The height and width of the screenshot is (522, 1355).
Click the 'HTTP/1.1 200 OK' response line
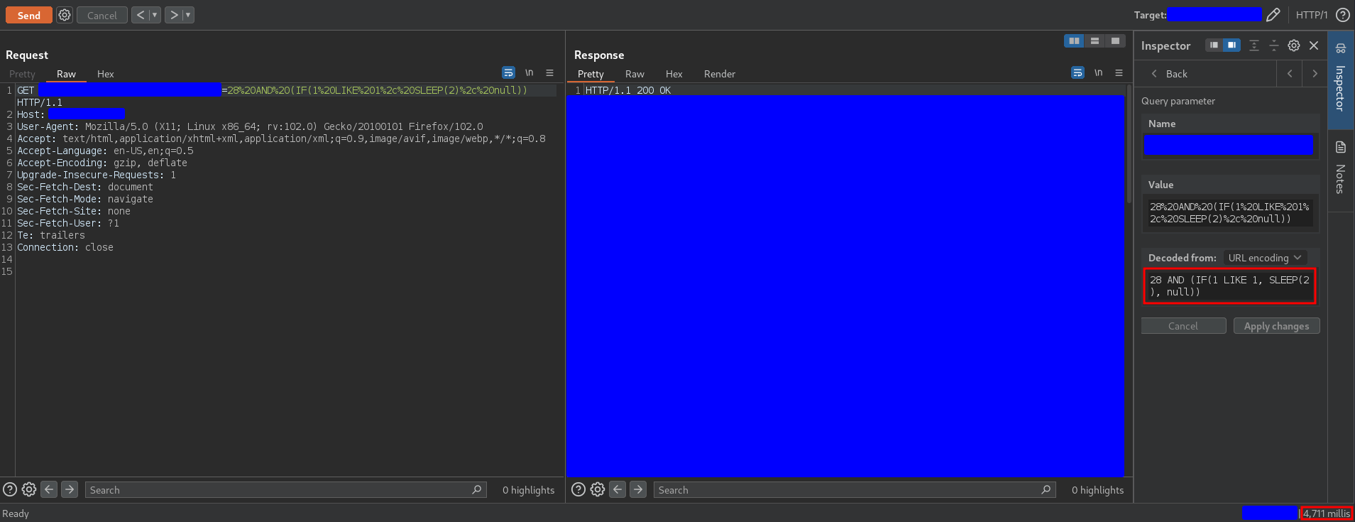pos(628,90)
